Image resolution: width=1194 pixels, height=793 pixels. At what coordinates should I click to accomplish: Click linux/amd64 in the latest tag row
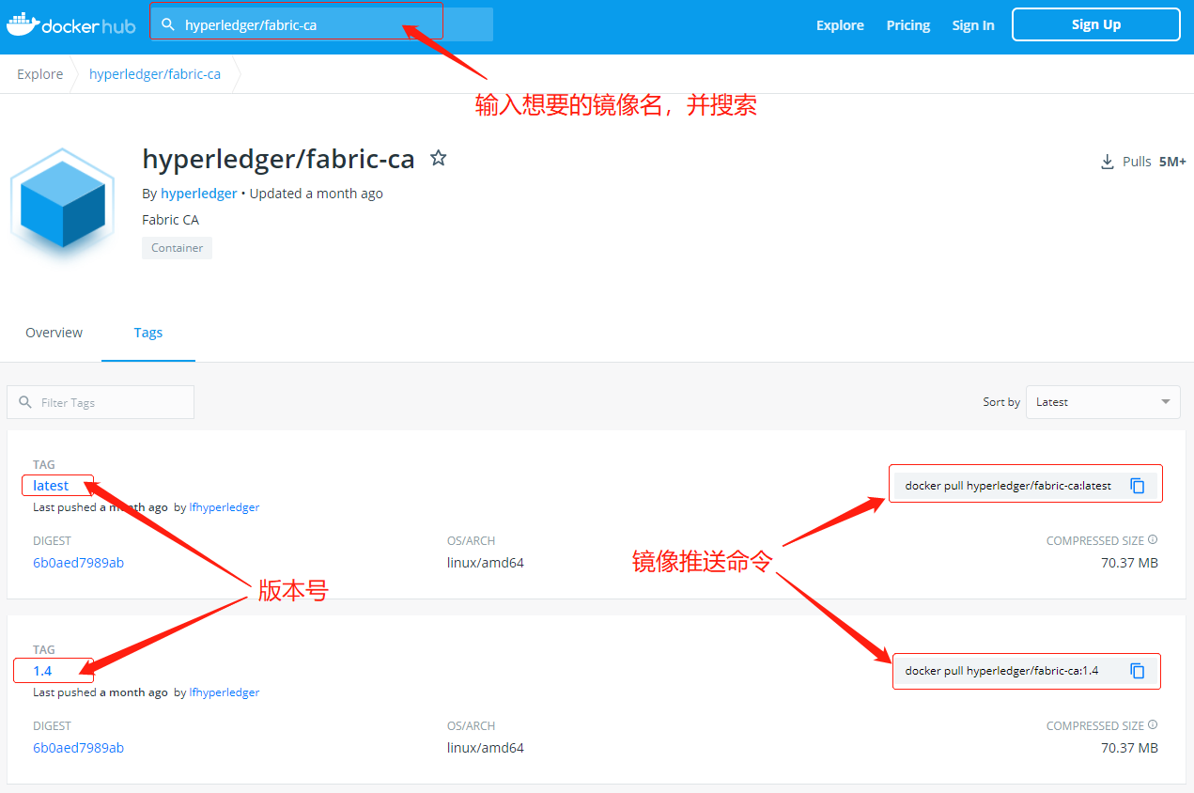(486, 563)
